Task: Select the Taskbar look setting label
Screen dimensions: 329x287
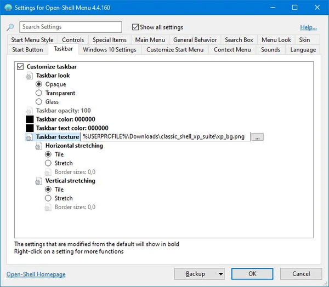Action: coord(53,76)
